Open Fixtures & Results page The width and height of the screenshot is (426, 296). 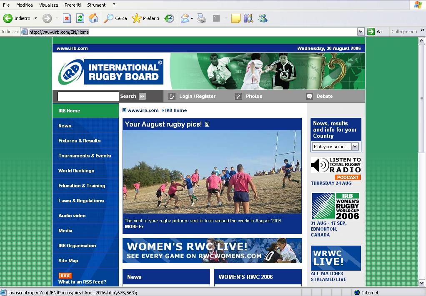tap(85, 141)
